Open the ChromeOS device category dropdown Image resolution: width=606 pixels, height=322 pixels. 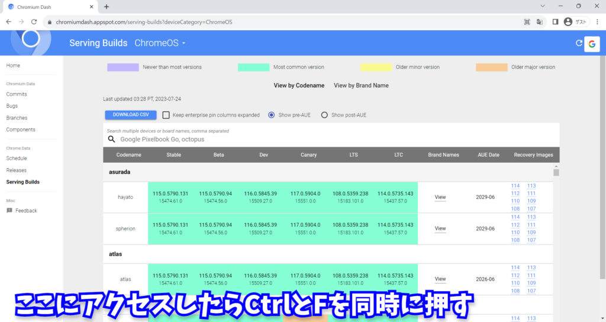point(160,43)
